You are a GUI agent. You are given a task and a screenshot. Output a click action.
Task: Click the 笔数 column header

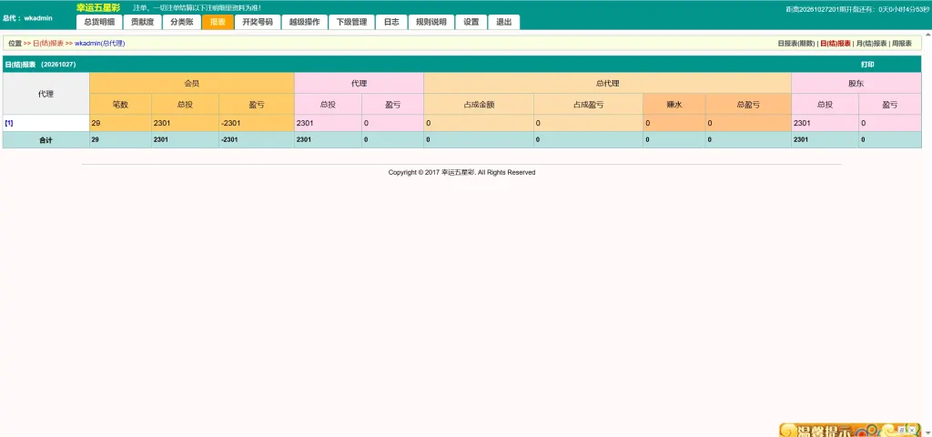(x=121, y=104)
